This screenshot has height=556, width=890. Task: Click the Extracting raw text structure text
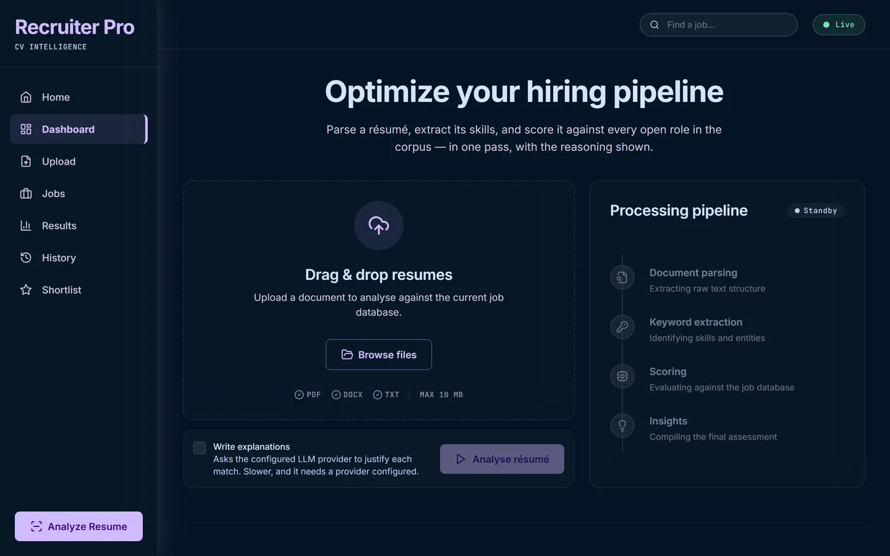click(707, 289)
